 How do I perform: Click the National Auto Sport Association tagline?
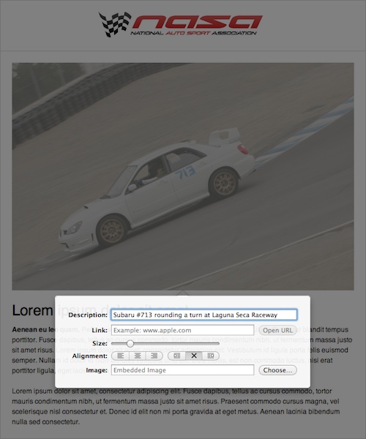(193, 33)
